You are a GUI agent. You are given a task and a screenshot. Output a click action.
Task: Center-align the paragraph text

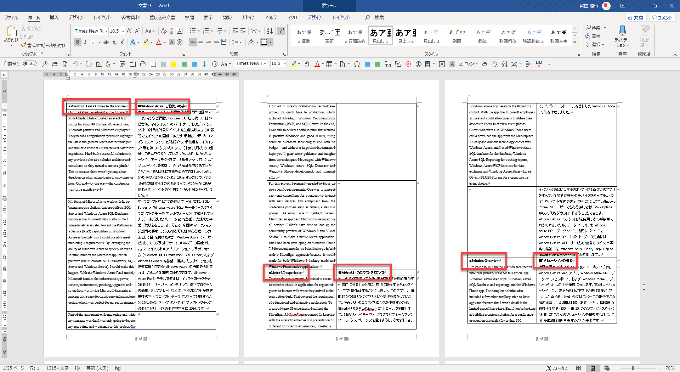click(201, 42)
